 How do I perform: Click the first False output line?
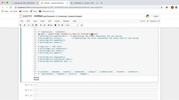pos(36,77)
